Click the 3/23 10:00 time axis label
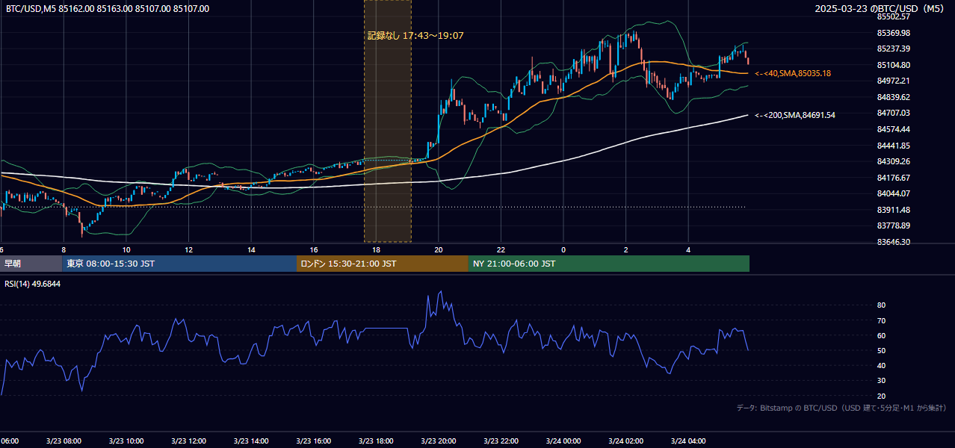The width and height of the screenshot is (955, 448). pos(126,441)
